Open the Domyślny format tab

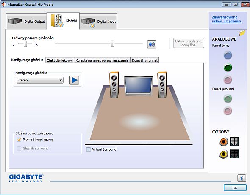click(x=144, y=60)
